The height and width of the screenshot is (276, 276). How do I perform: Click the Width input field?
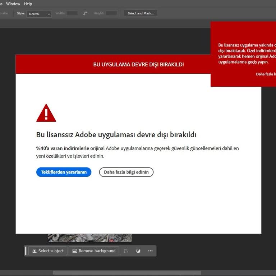pyautogui.click(x=72, y=13)
